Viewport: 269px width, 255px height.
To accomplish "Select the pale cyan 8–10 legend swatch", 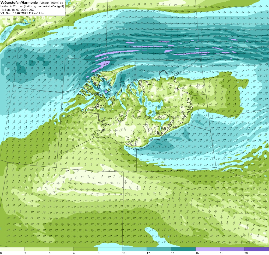I will click(x=110, y=249).
